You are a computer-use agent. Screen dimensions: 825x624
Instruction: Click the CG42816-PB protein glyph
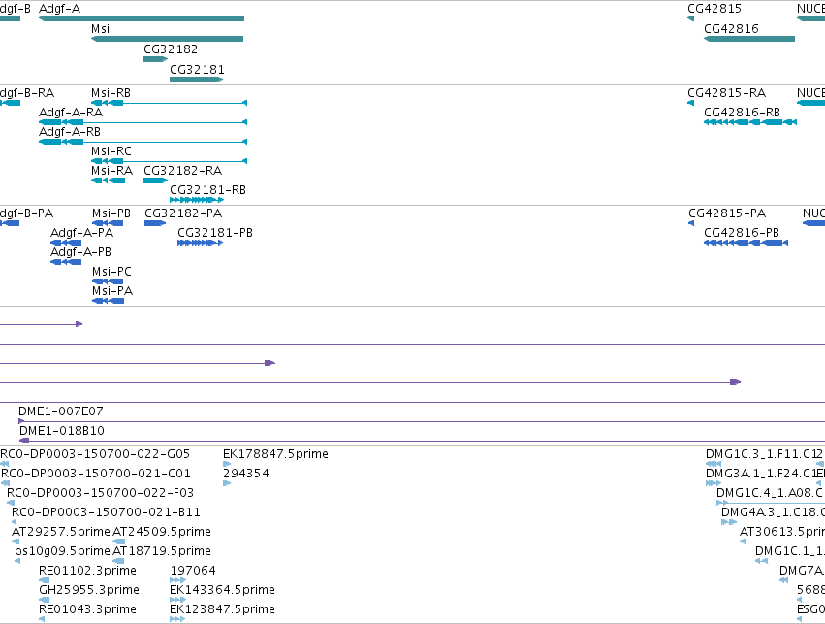tap(746, 243)
